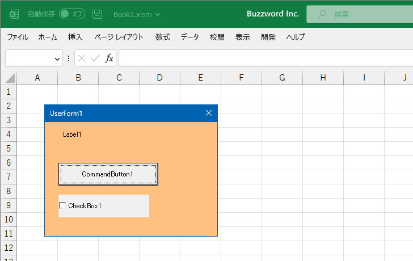
Task: Open the 開発 developer tab
Action: click(268, 37)
